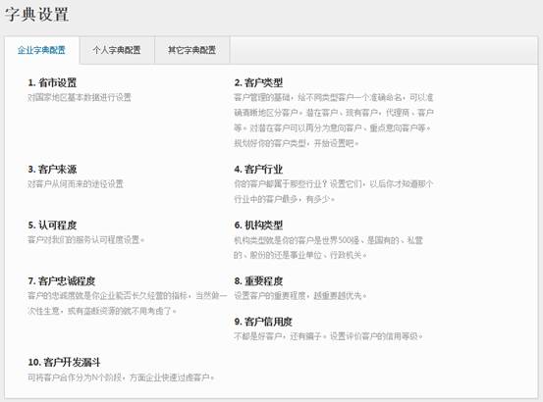Click the description under 重要程度
543x402 pixels.
(x=300, y=296)
